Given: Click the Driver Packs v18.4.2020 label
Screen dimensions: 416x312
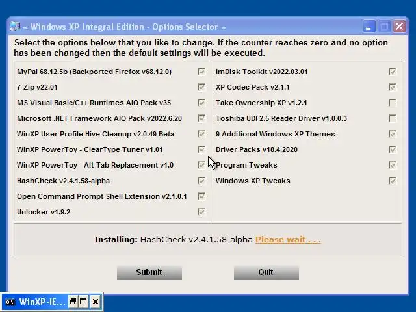Looking at the screenshot, I should (x=257, y=149).
